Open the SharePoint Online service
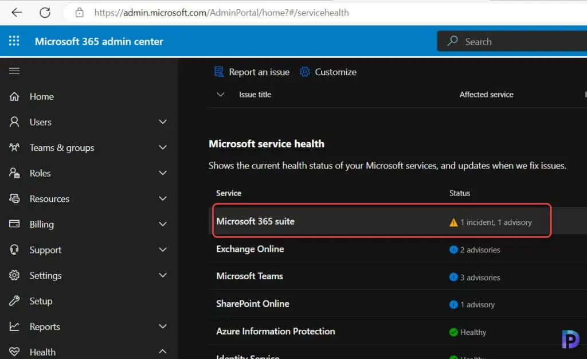587x359 pixels. [x=253, y=303]
